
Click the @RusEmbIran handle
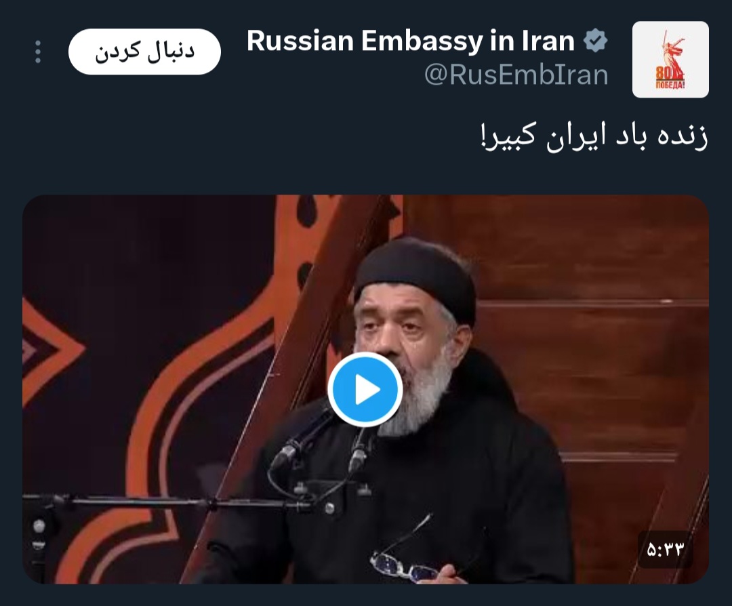click(516, 75)
